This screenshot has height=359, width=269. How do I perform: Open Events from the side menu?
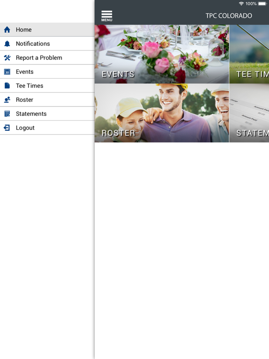[x=47, y=72]
